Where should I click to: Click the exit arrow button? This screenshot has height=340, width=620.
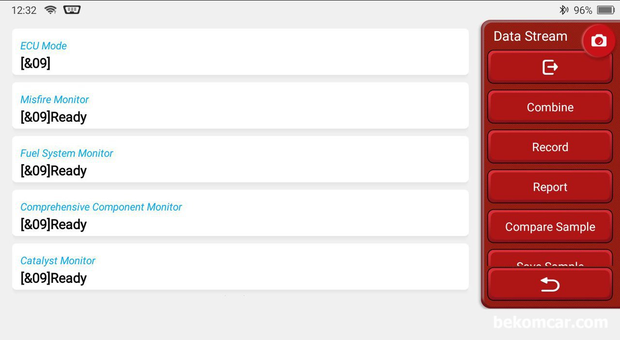(550, 67)
